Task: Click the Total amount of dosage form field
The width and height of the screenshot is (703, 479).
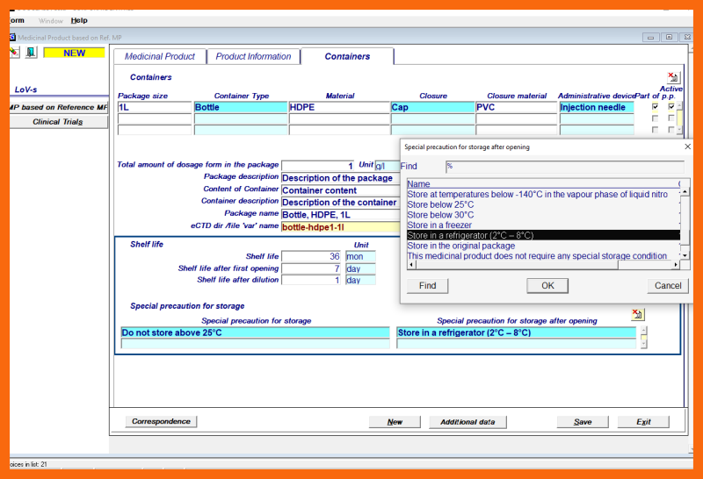Action: (x=318, y=166)
